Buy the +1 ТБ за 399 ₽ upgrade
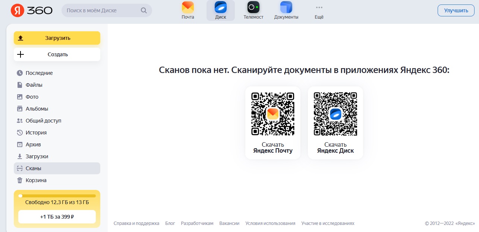The width and height of the screenshot is (479, 232). click(57, 217)
